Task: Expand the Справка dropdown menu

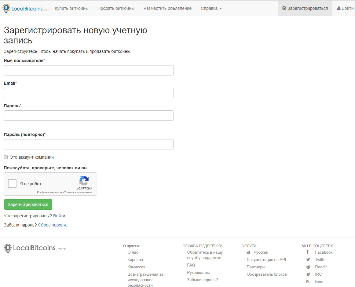Action: point(211,8)
